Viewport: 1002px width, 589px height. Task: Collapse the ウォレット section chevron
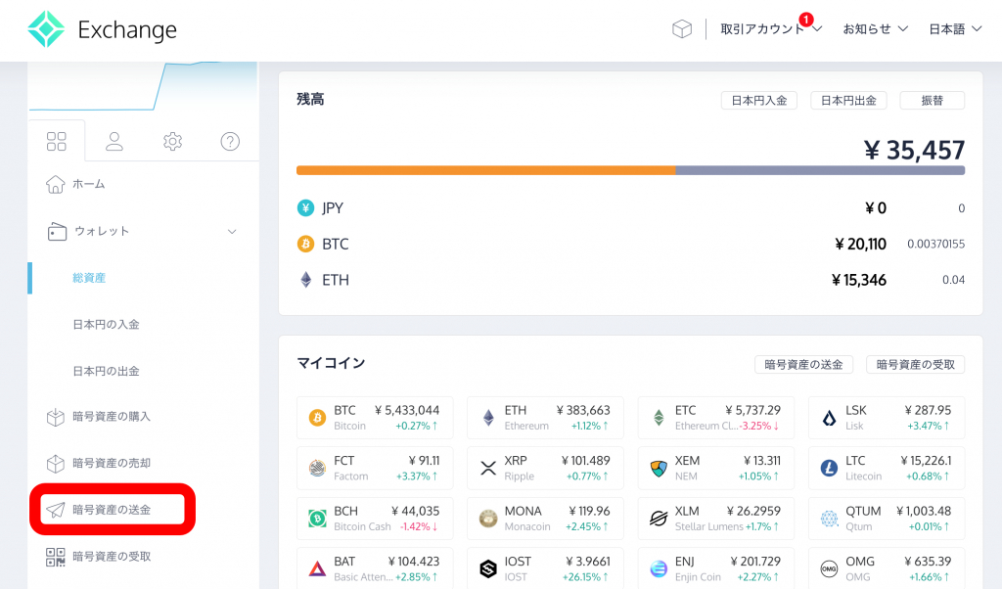[232, 232]
